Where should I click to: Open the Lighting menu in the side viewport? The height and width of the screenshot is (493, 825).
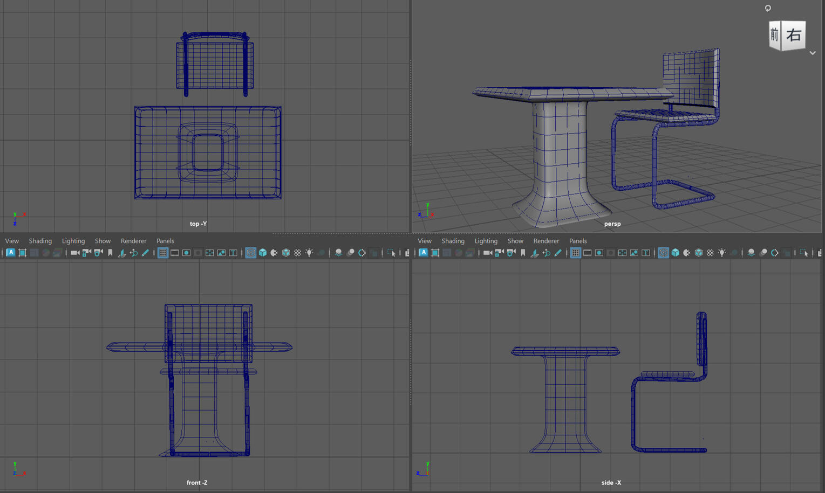[x=486, y=241]
